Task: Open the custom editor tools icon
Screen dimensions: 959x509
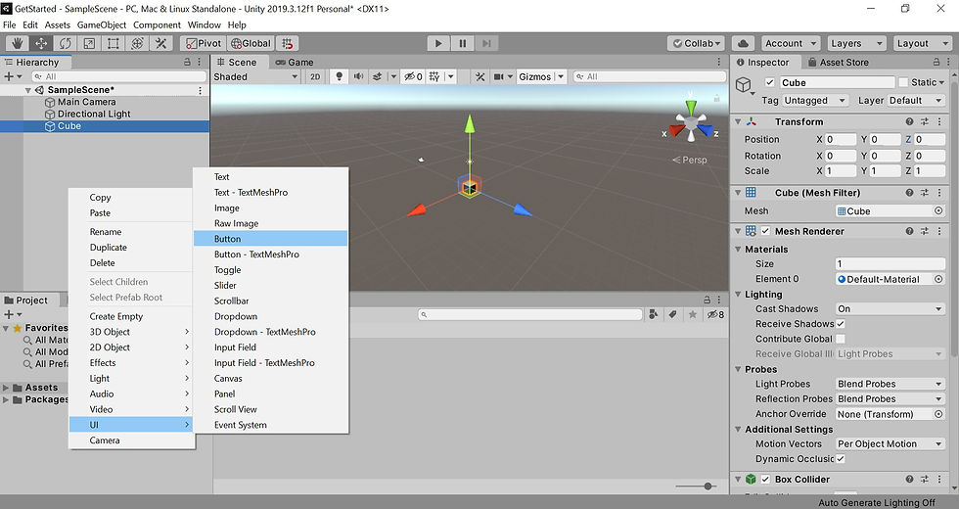Action: coord(160,43)
